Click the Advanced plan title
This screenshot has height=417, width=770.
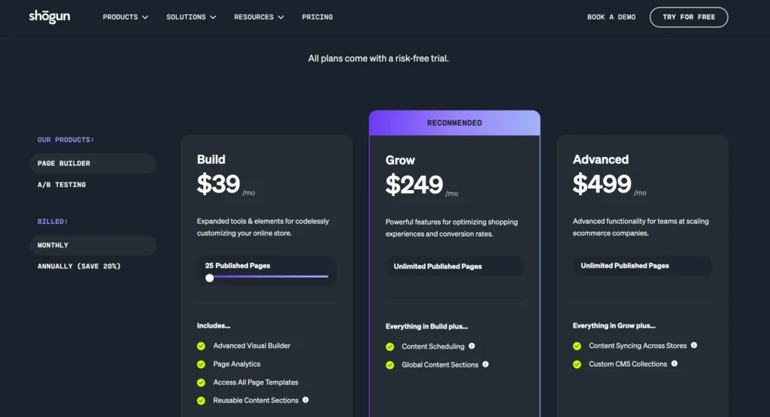pyautogui.click(x=601, y=159)
